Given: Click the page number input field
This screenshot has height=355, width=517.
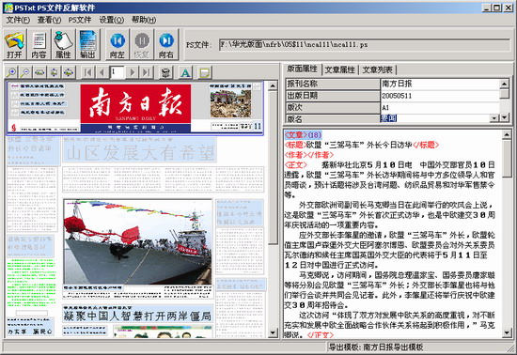Looking at the screenshot, I should pyautogui.click(x=117, y=72).
